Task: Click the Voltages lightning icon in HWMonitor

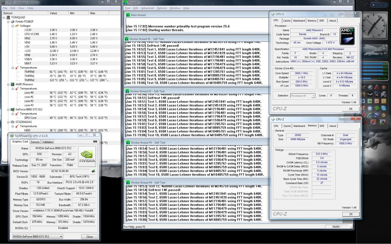Action: pos(17,26)
